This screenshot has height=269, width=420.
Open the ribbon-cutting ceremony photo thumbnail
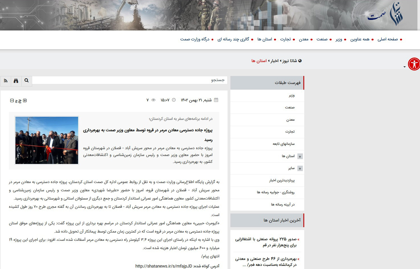click(47, 140)
